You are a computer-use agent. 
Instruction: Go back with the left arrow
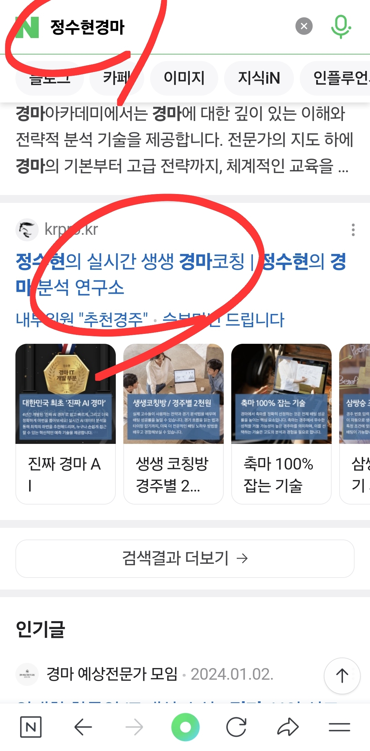coord(83,727)
